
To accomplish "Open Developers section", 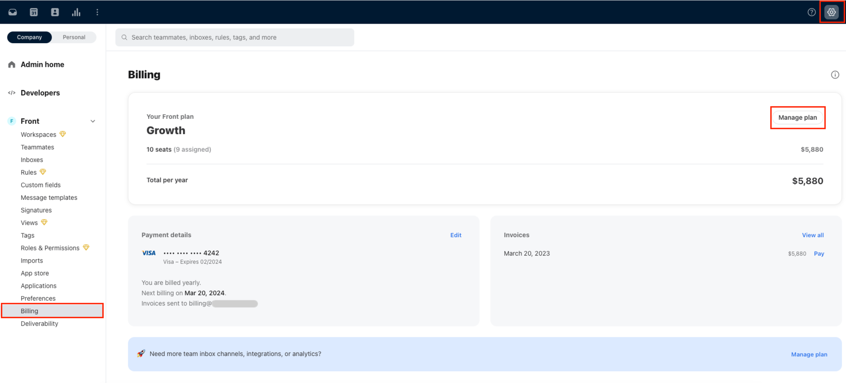I will (40, 93).
